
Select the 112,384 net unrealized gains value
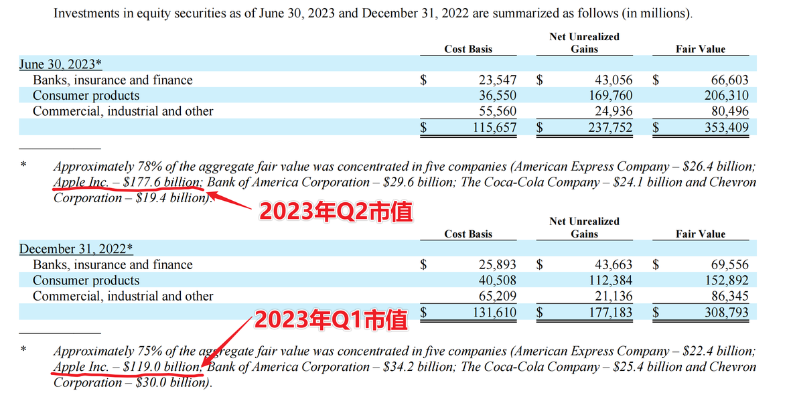pyautogui.click(x=610, y=281)
